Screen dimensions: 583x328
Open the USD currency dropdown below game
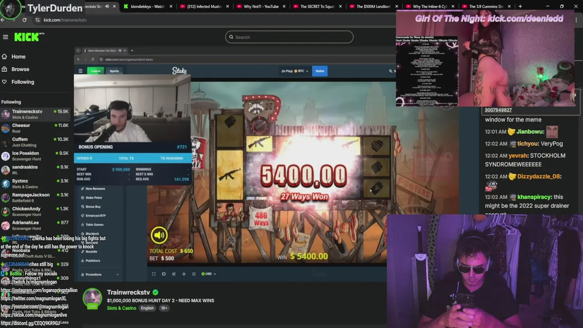pyautogui.click(x=209, y=274)
